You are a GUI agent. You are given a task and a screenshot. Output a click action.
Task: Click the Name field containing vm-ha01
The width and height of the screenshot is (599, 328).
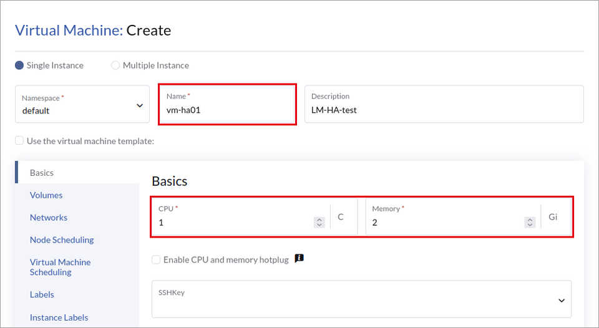point(227,104)
